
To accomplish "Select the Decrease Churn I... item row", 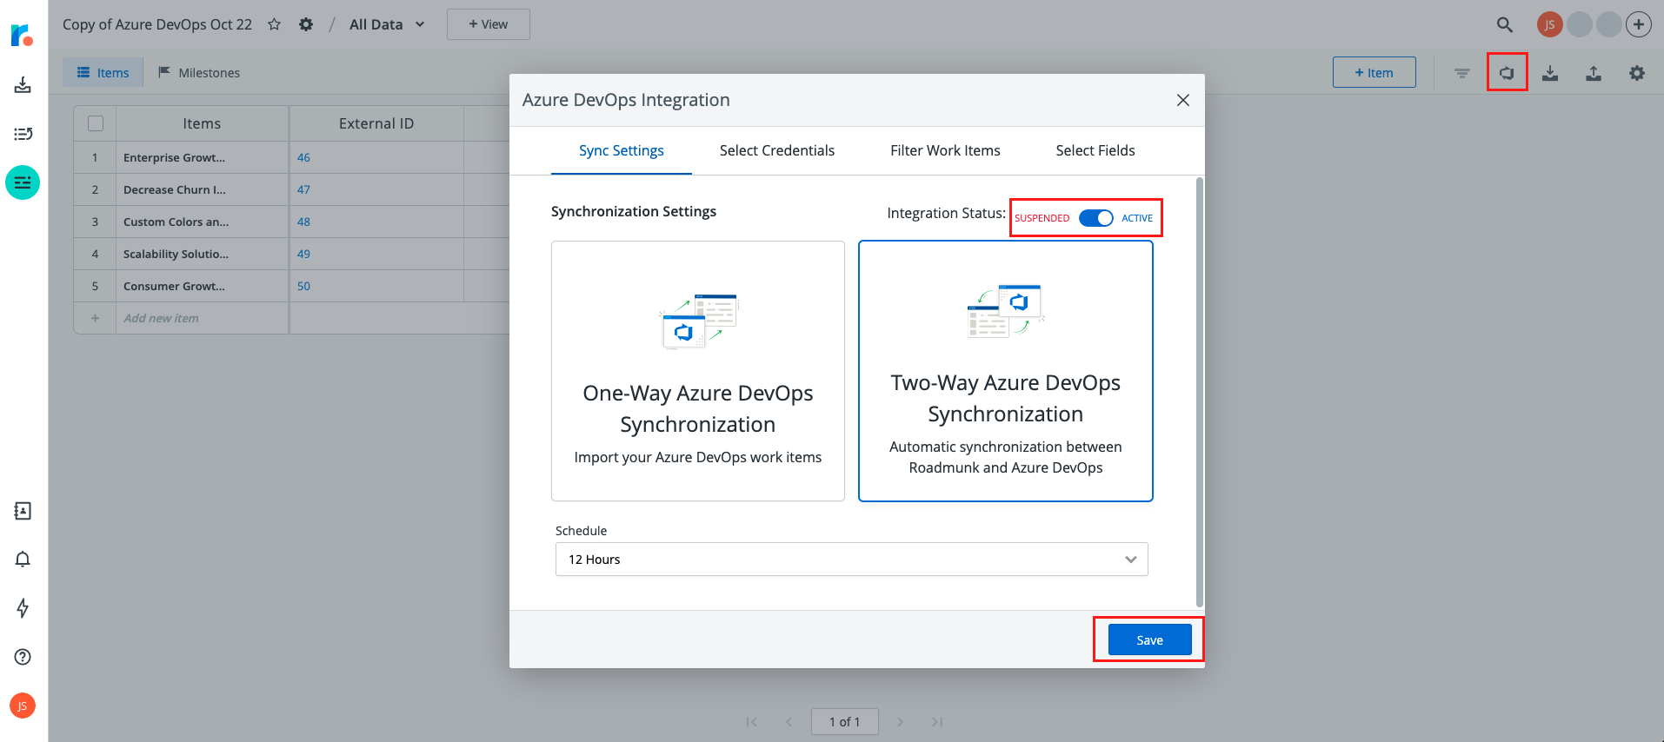I will click(x=174, y=189).
